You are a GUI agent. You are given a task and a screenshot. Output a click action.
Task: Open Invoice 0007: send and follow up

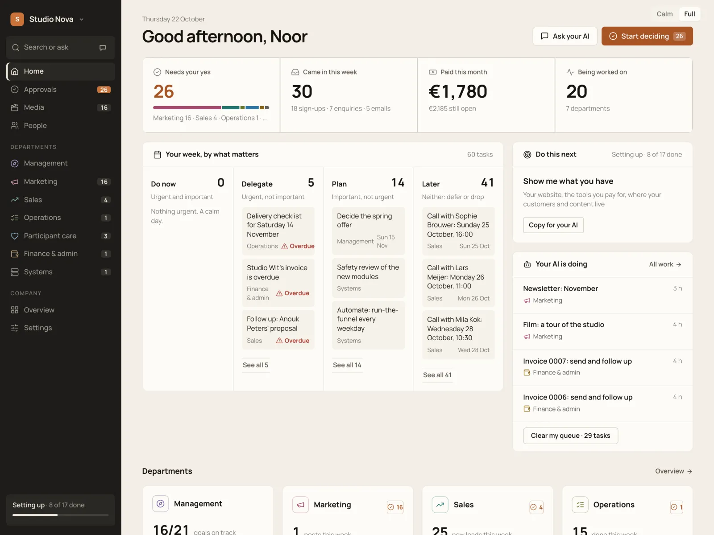602,367
